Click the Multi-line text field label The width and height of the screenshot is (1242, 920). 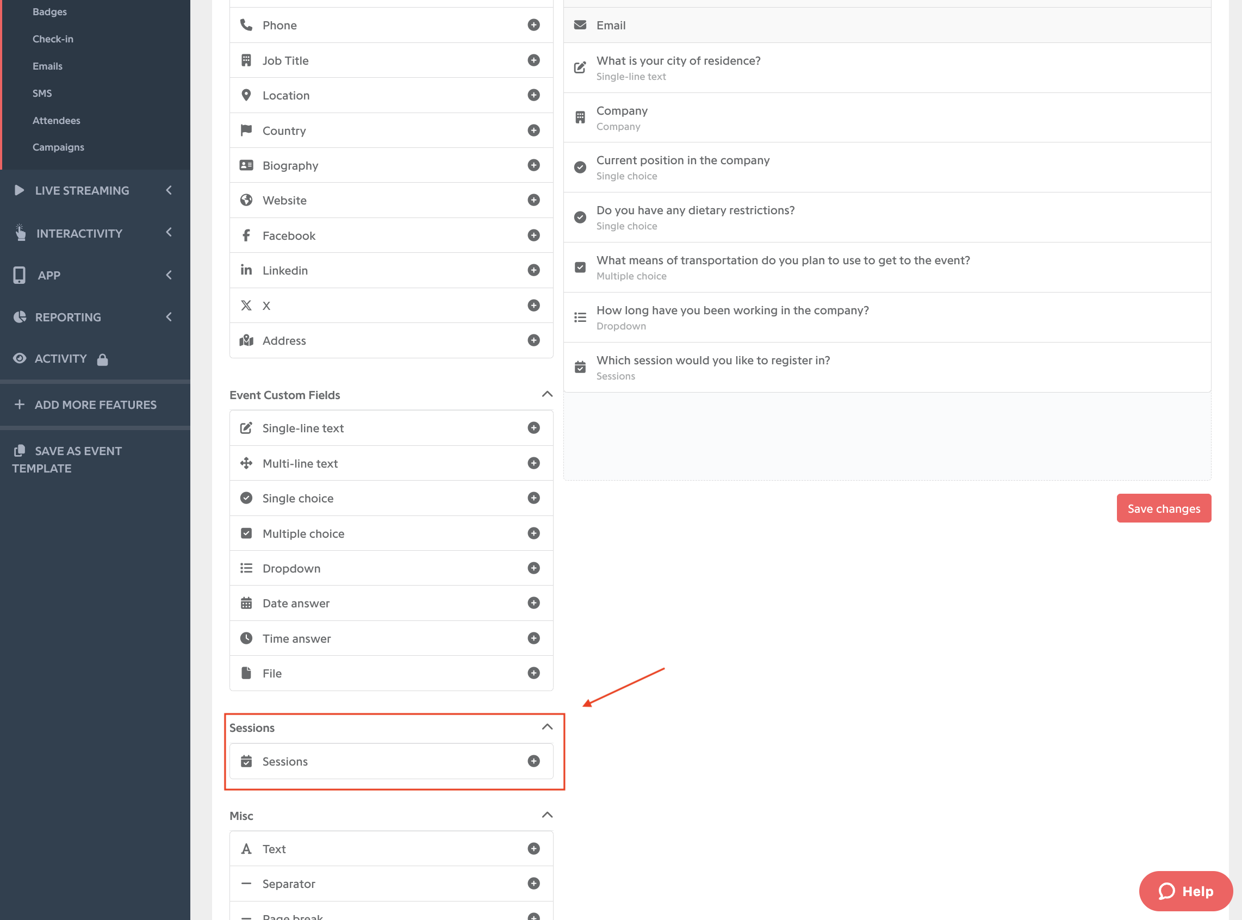tap(300, 463)
